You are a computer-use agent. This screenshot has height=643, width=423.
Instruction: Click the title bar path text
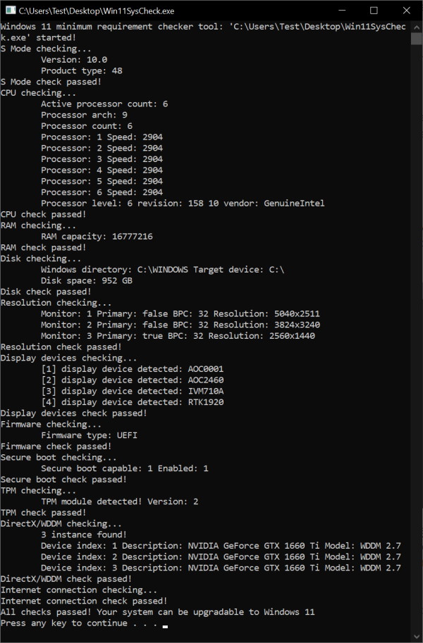pos(97,11)
